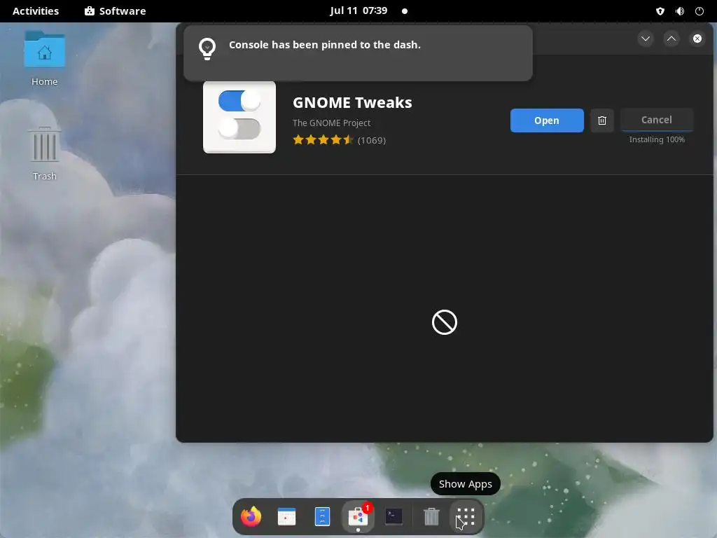Open the Home folder on desktop
Viewport: 717px width, 538px height.
44,58
